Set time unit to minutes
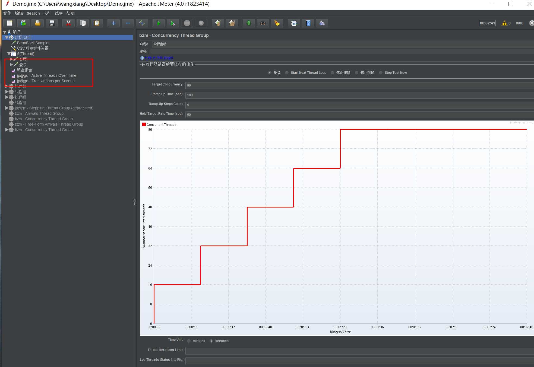Viewport: 534px width, 367px height. pos(189,341)
